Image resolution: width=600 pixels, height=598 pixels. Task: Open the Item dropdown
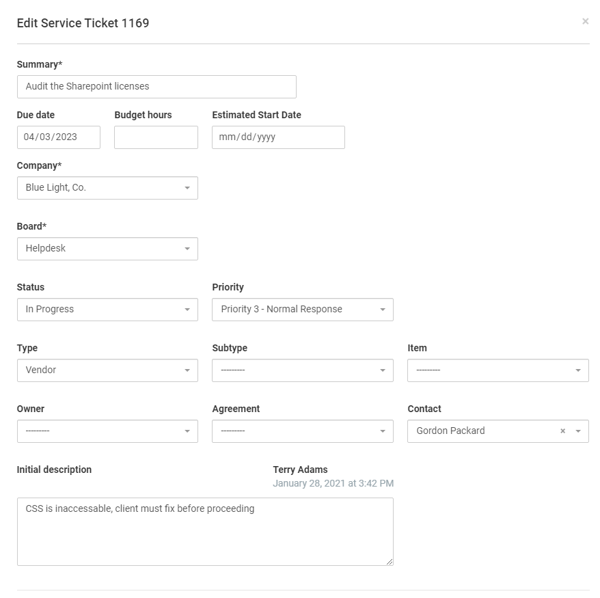pyautogui.click(x=497, y=370)
